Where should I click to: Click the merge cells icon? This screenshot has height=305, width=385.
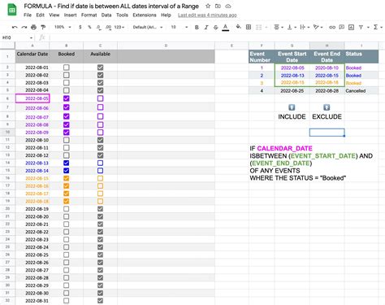tap(259, 27)
